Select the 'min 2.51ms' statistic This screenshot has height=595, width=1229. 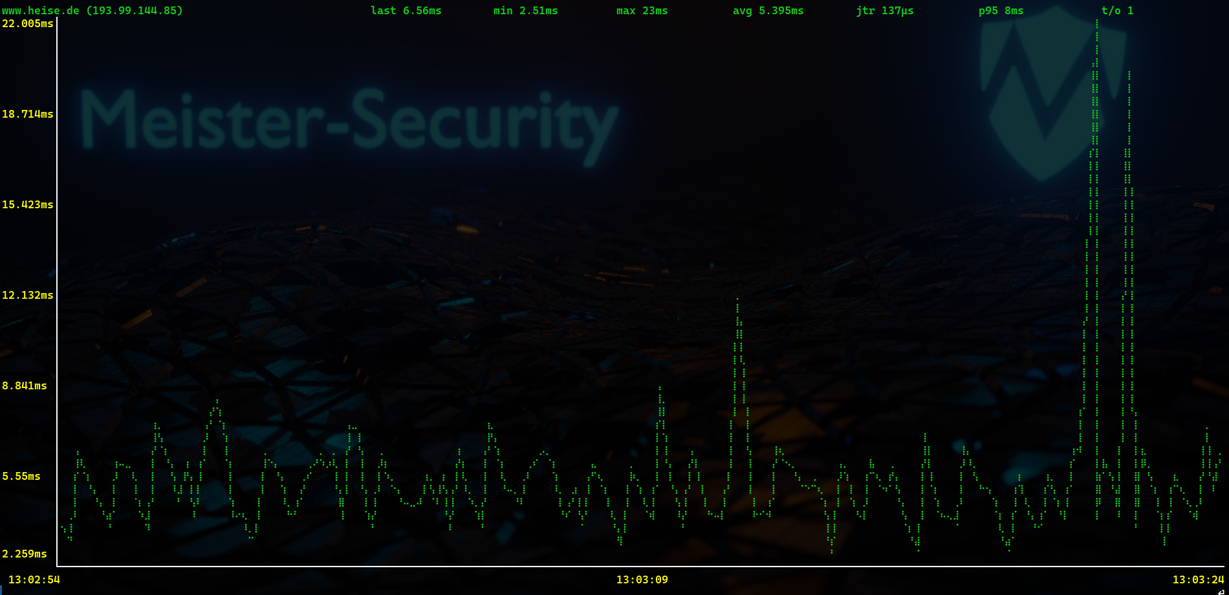[x=525, y=11]
